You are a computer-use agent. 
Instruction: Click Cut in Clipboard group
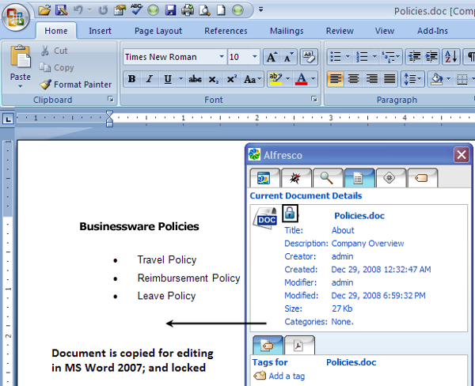[54, 51]
